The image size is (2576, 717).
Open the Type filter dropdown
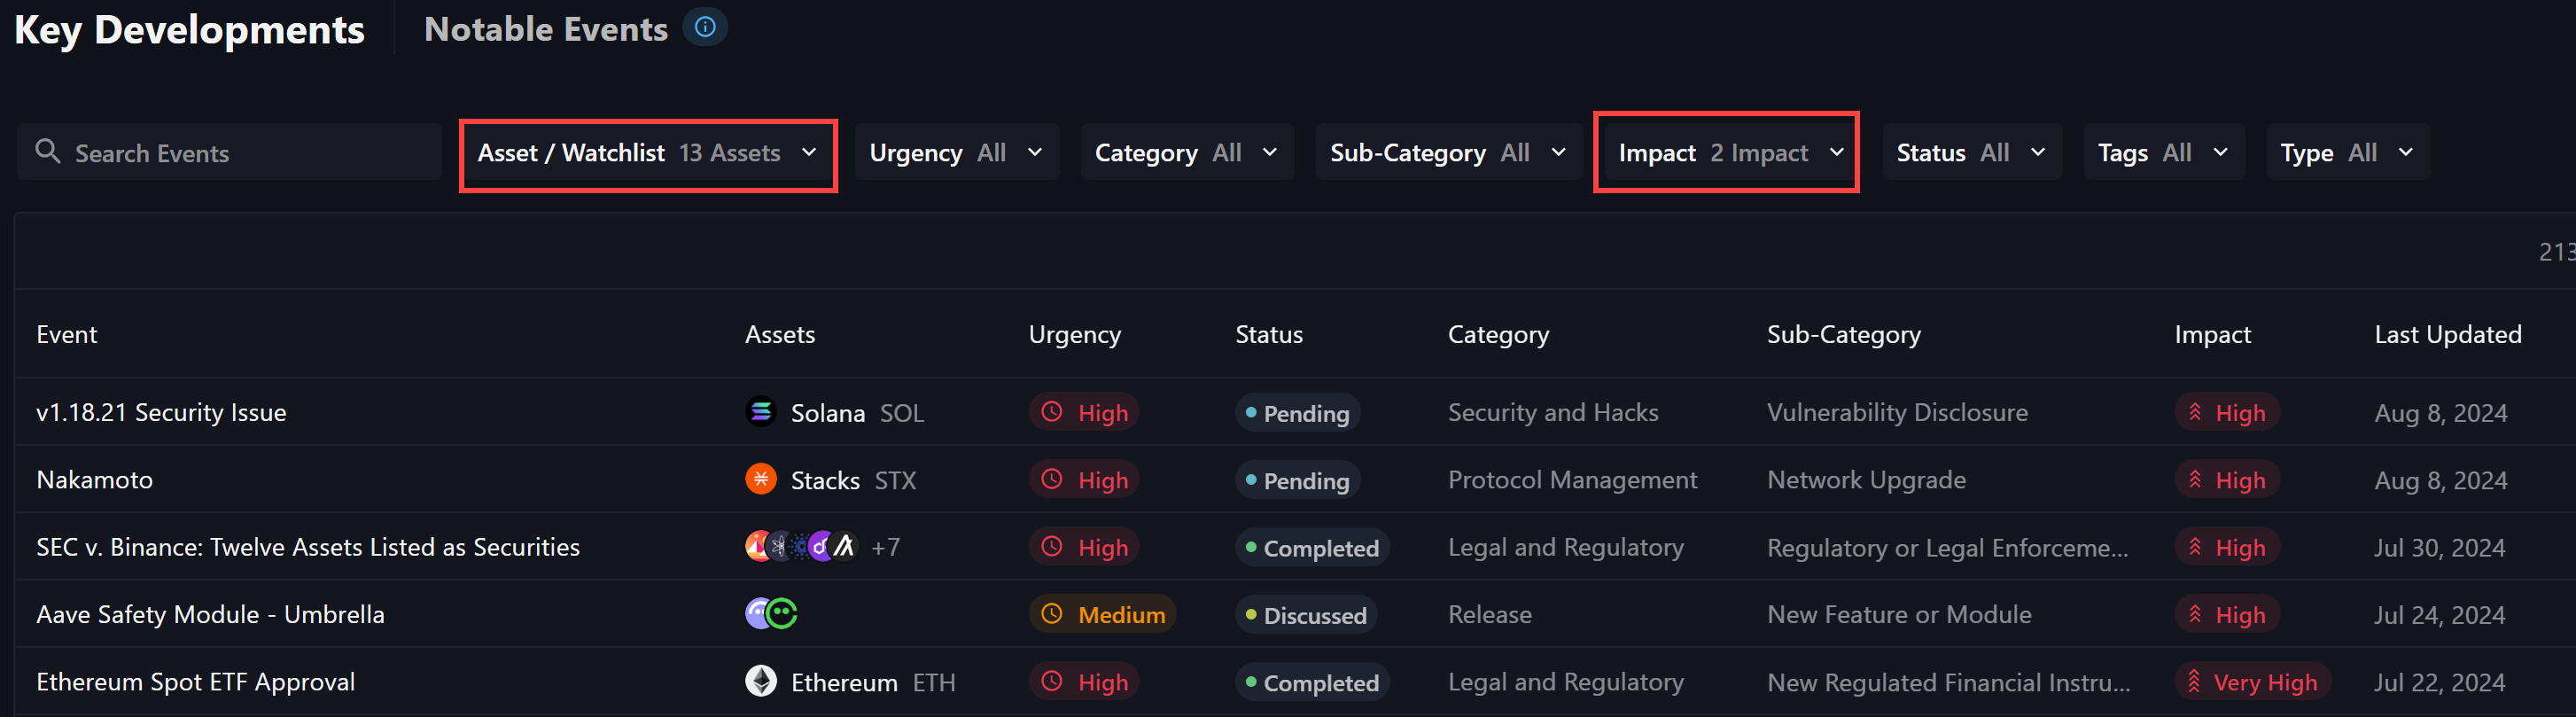click(2347, 152)
